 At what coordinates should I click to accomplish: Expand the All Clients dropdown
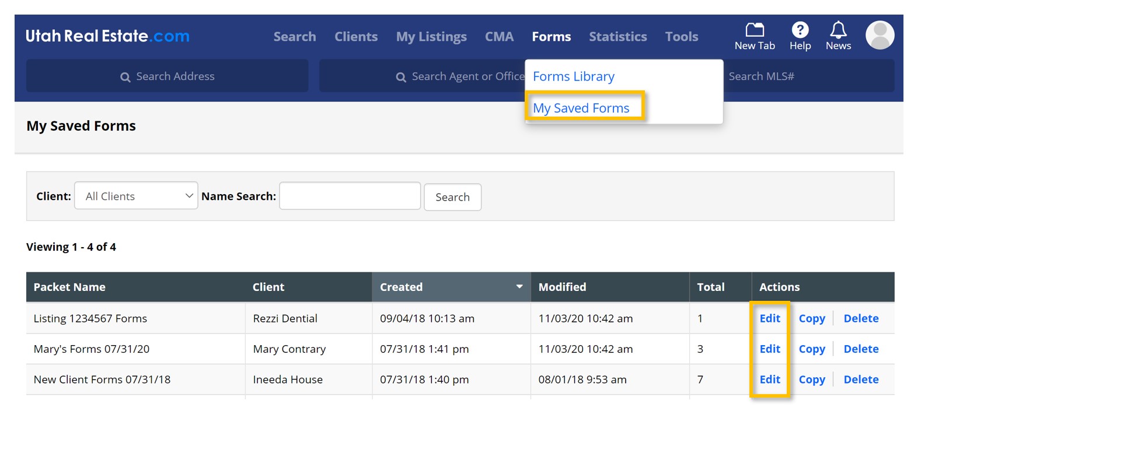(136, 196)
